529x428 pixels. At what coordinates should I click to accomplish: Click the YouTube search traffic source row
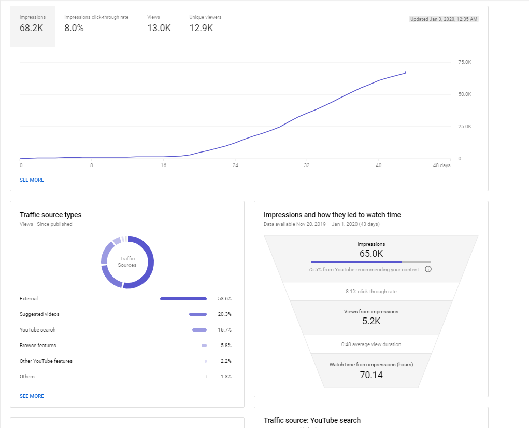125,330
